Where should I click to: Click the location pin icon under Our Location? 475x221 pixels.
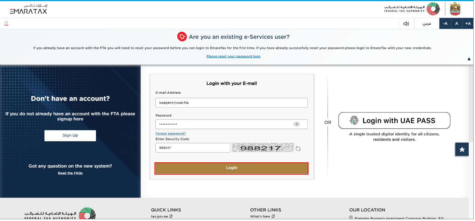(x=351, y=218)
